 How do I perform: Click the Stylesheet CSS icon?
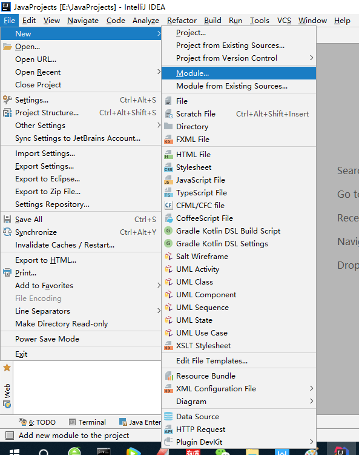pyautogui.click(x=168, y=167)
